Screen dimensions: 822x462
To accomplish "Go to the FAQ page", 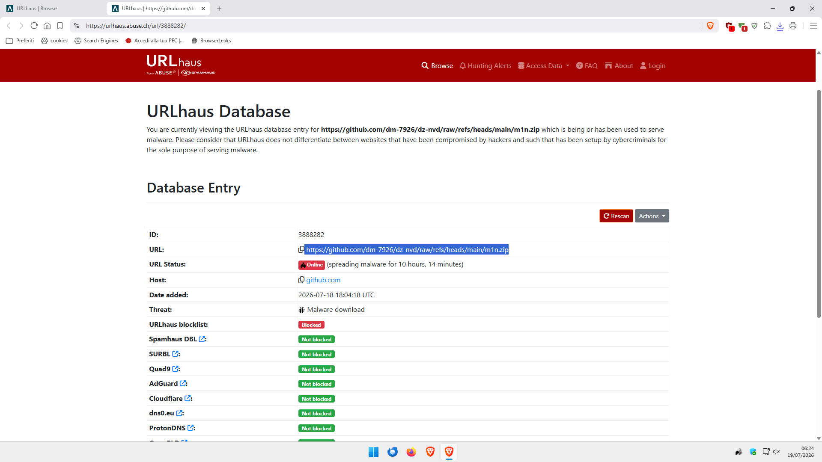I will [x=587, y=65].
